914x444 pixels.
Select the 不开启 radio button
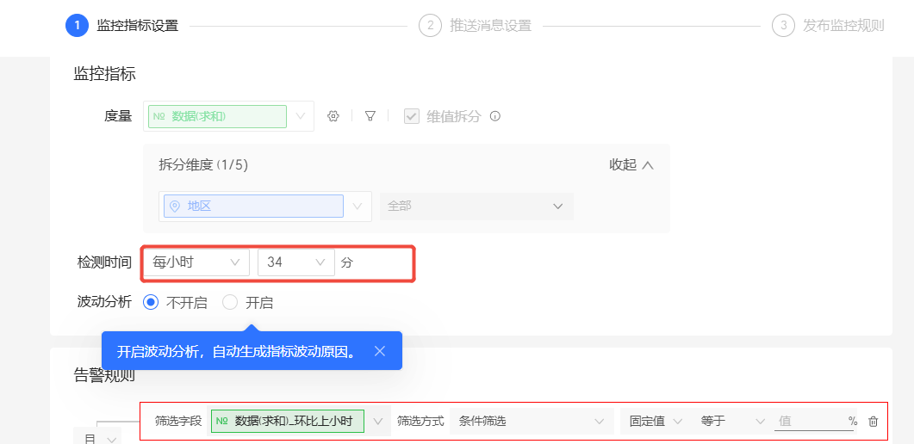pos(151,303)
